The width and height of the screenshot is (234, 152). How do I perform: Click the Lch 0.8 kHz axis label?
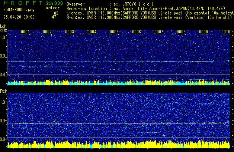pyautogui.click(x=3, y=75)
